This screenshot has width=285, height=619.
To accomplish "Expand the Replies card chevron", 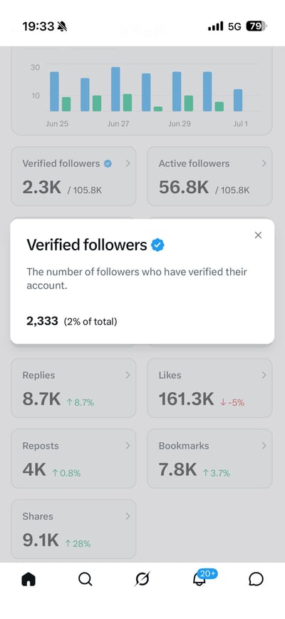I will (x=128, y=375).
